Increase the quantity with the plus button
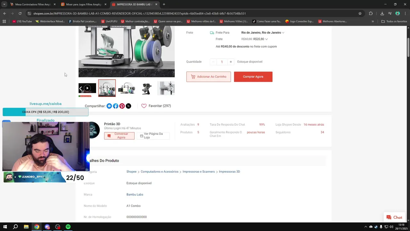Viewport: 410px width, 231px height. (x=231, y=62)
